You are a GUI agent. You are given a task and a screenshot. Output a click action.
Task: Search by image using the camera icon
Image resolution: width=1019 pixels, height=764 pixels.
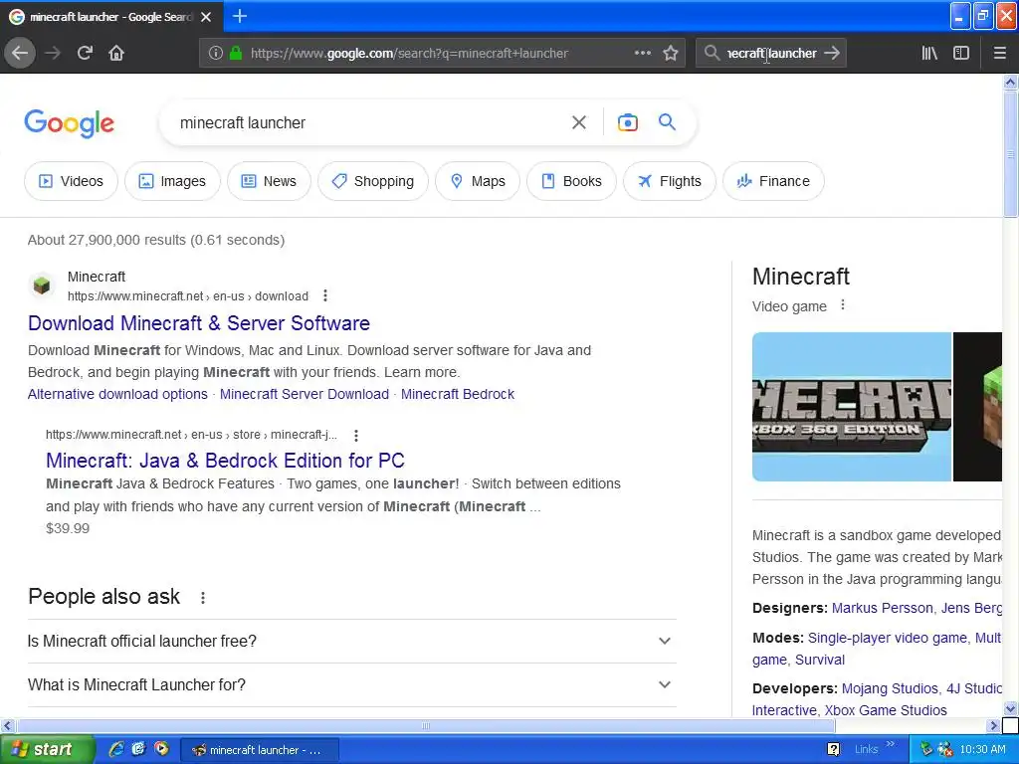pos(627,122)
